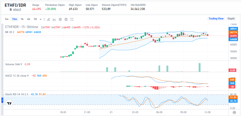The height and width of the screenshot is (116, 241).
Task: Switch to the 4h timeframe
Action: pyautogui.click(x=29, y=19)
